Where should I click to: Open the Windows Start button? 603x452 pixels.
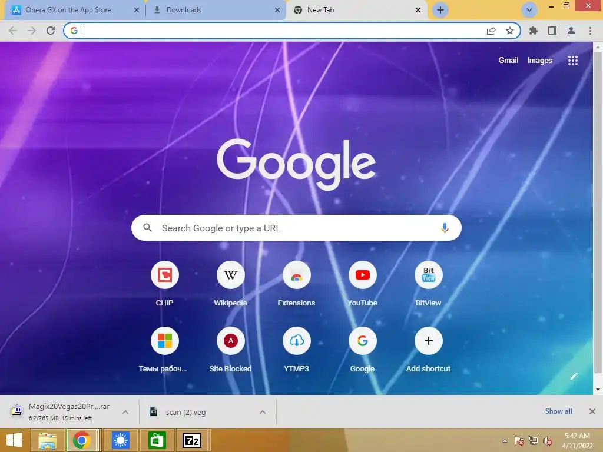(14, 440)
